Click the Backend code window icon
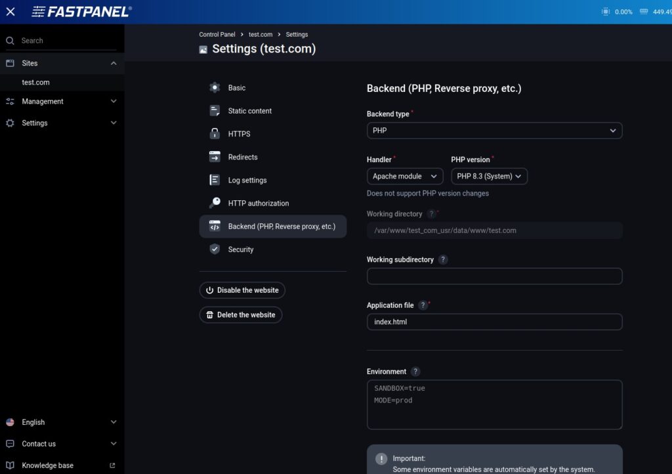This screenshot has width=672, height=474. click(215, 226)
